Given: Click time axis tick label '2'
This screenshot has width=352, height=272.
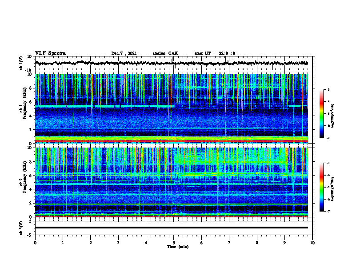Looking at the screenshot, I should coord(91,243).
